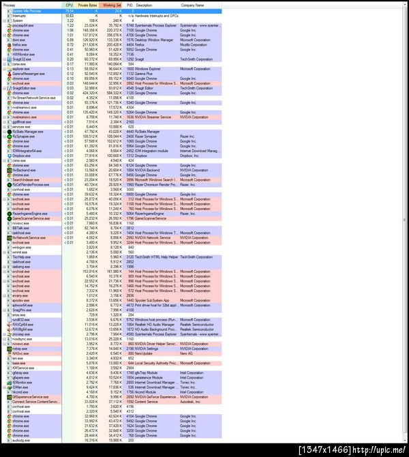Click the procexp64.exe process icon
Viewport: 409px width, 457px height.
10,26
